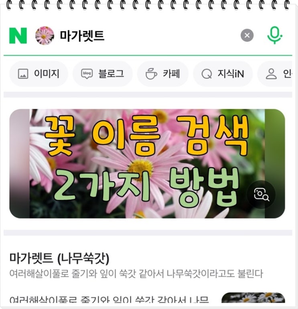Select the 카페 tab
298x309 pixels.
163,74
